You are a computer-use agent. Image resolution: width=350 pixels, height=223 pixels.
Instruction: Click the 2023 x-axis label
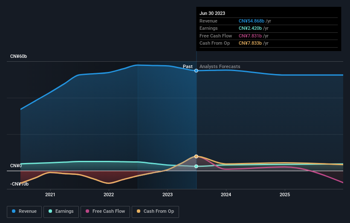click(x=168, y=194)
